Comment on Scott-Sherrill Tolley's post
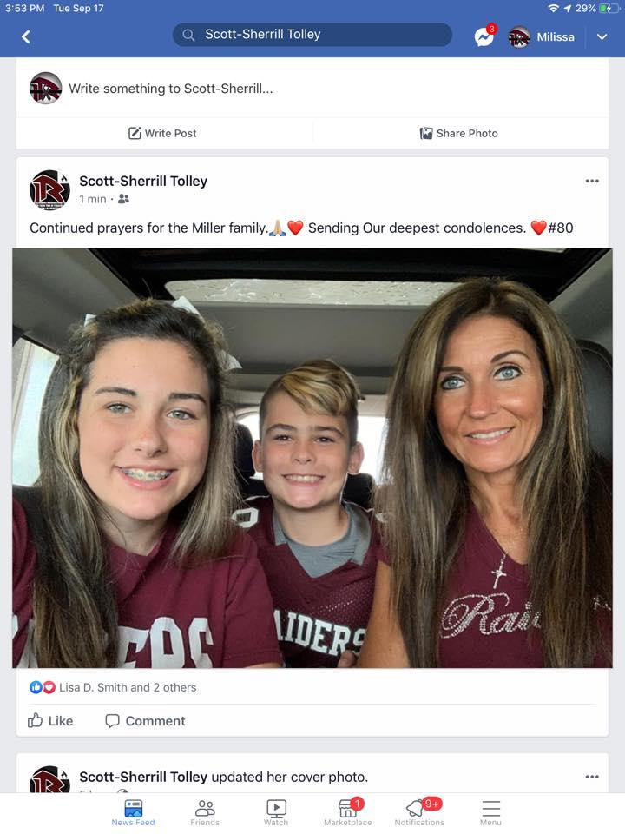The width and height of the screenshot is (625, 834). 145,720
